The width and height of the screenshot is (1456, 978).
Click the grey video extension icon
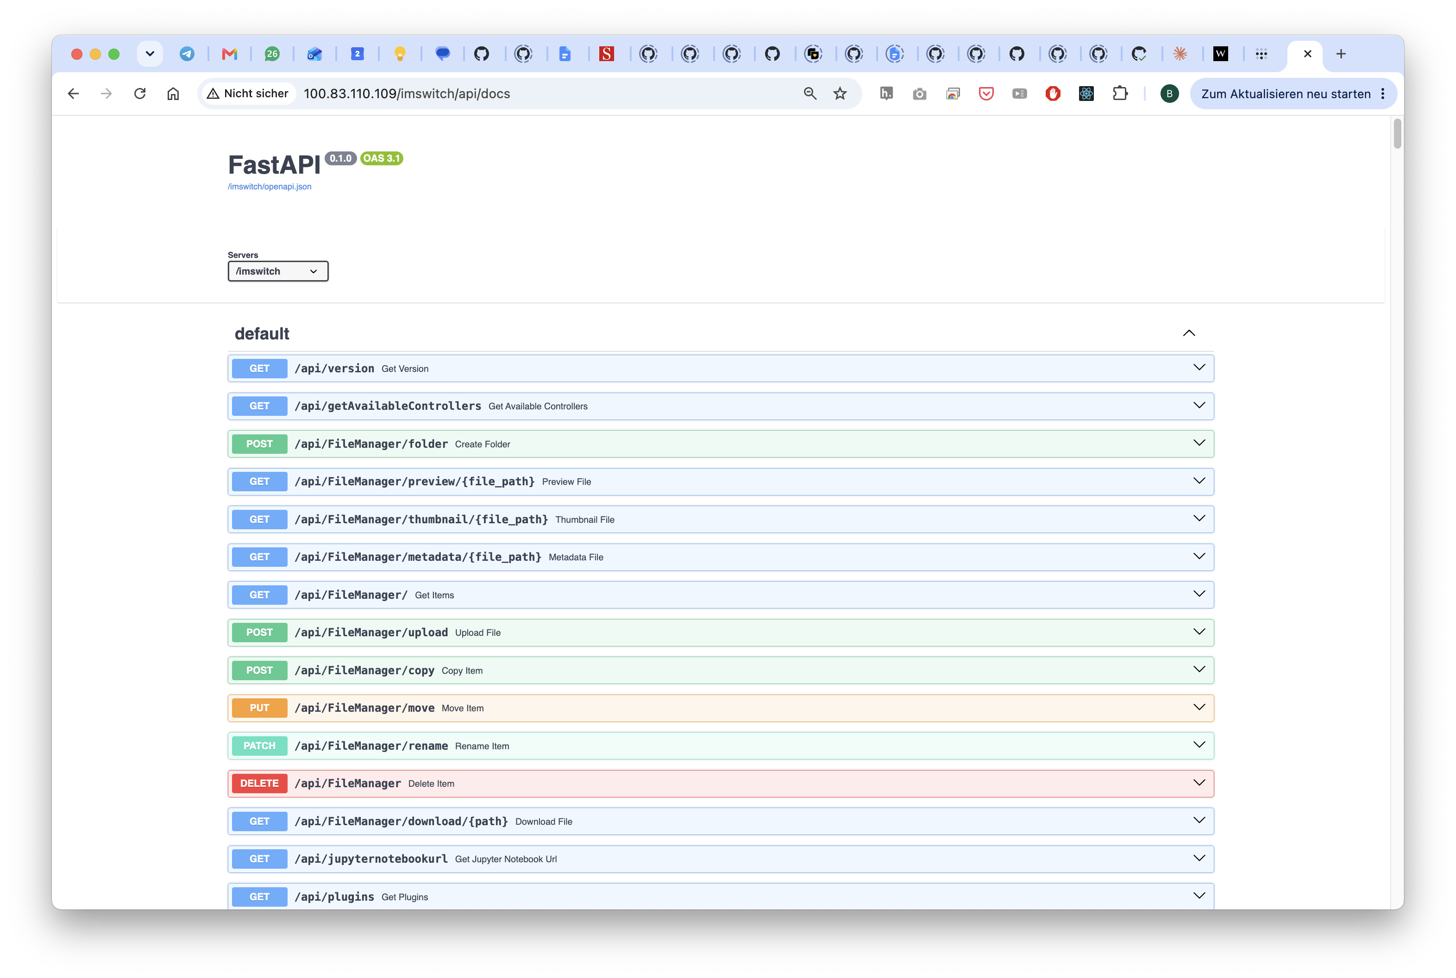pos(1019,94)
